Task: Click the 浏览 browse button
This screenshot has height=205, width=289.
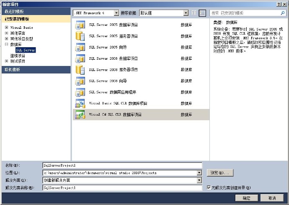Action: click(x=220, y=173)
